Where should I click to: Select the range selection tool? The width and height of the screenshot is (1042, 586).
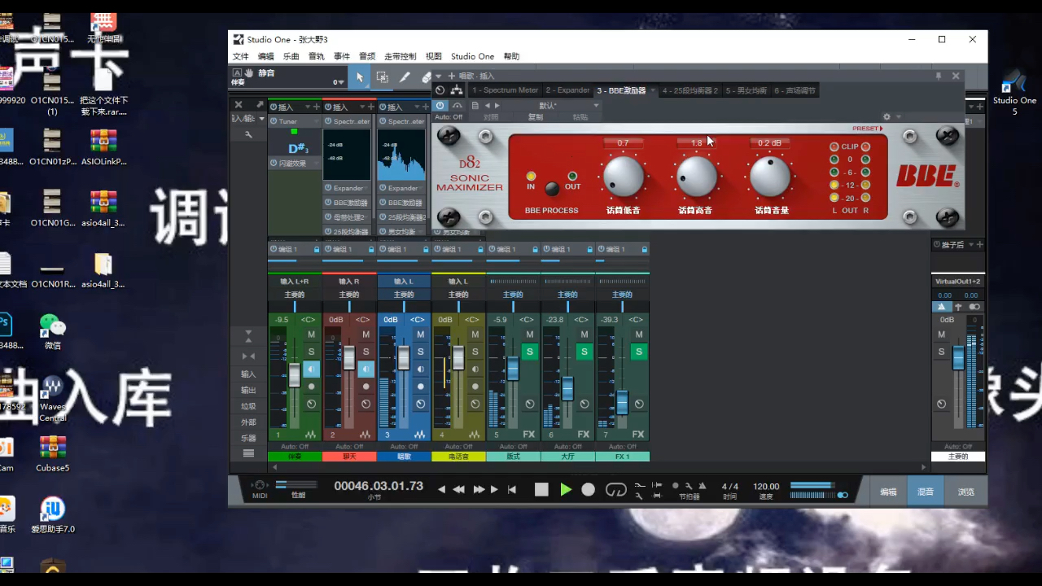pyautogui.click(x=382, y=76)
